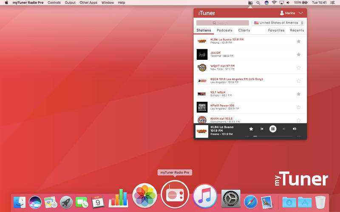Viewport: 340px width, 212px height.
Task: Switch to the Stations tab
Action: [x=204, y=30]
